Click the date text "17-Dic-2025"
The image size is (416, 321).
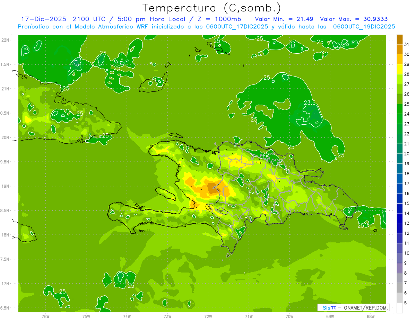pos(43,19)
